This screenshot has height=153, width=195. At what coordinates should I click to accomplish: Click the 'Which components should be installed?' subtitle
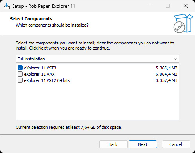pyautogui.click(x=52, y=25)
